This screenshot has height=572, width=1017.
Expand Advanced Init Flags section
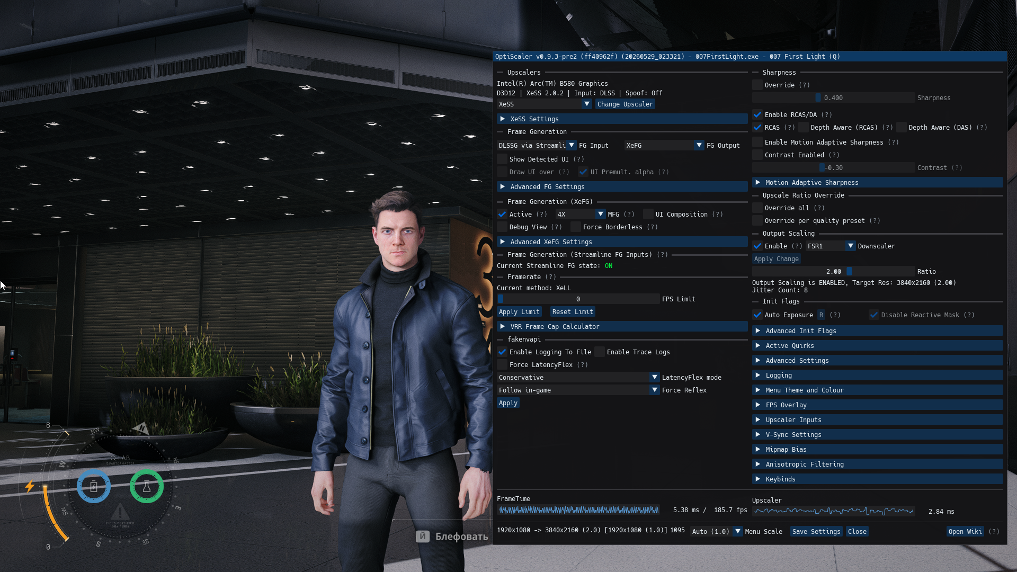click(x=878, y=331)
